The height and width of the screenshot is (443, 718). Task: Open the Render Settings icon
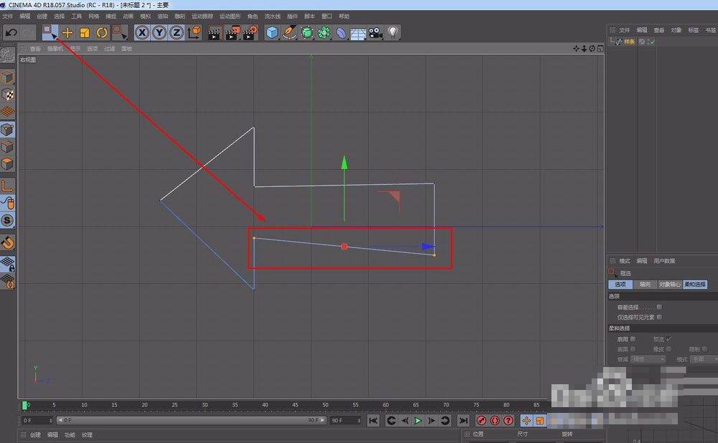(251, 32)
